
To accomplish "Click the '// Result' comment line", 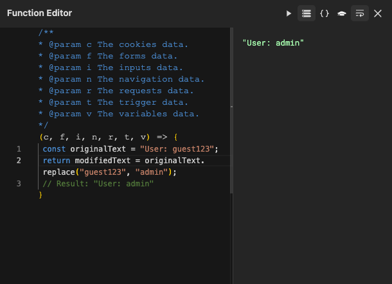I will click(x=98, y=184).
